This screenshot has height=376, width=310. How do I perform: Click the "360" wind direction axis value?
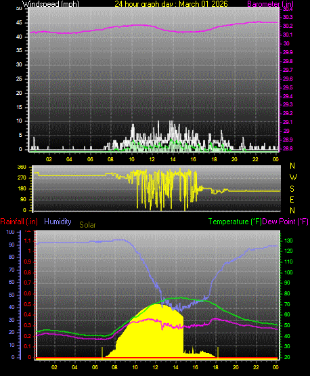pyautogui.click(x=22, y=167)
